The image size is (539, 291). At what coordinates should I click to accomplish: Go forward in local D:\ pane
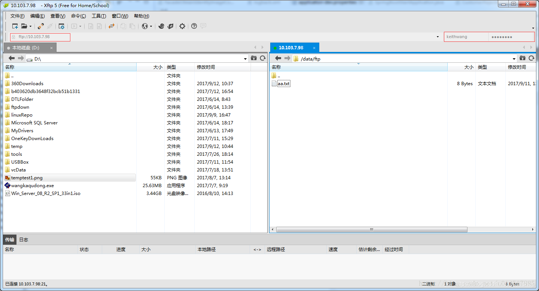click(x=21, y=58)
